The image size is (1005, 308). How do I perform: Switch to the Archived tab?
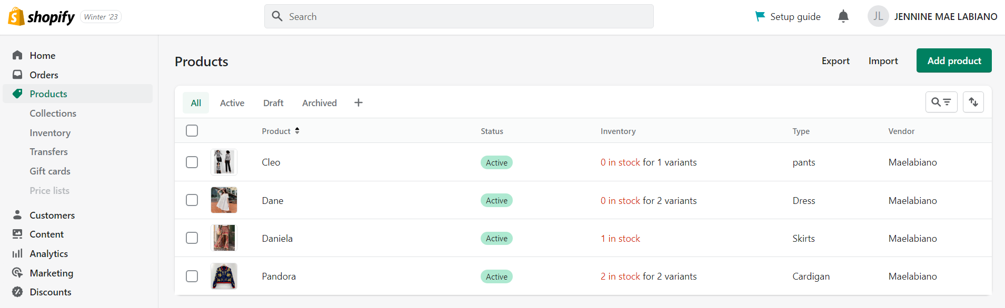[319, 103]
